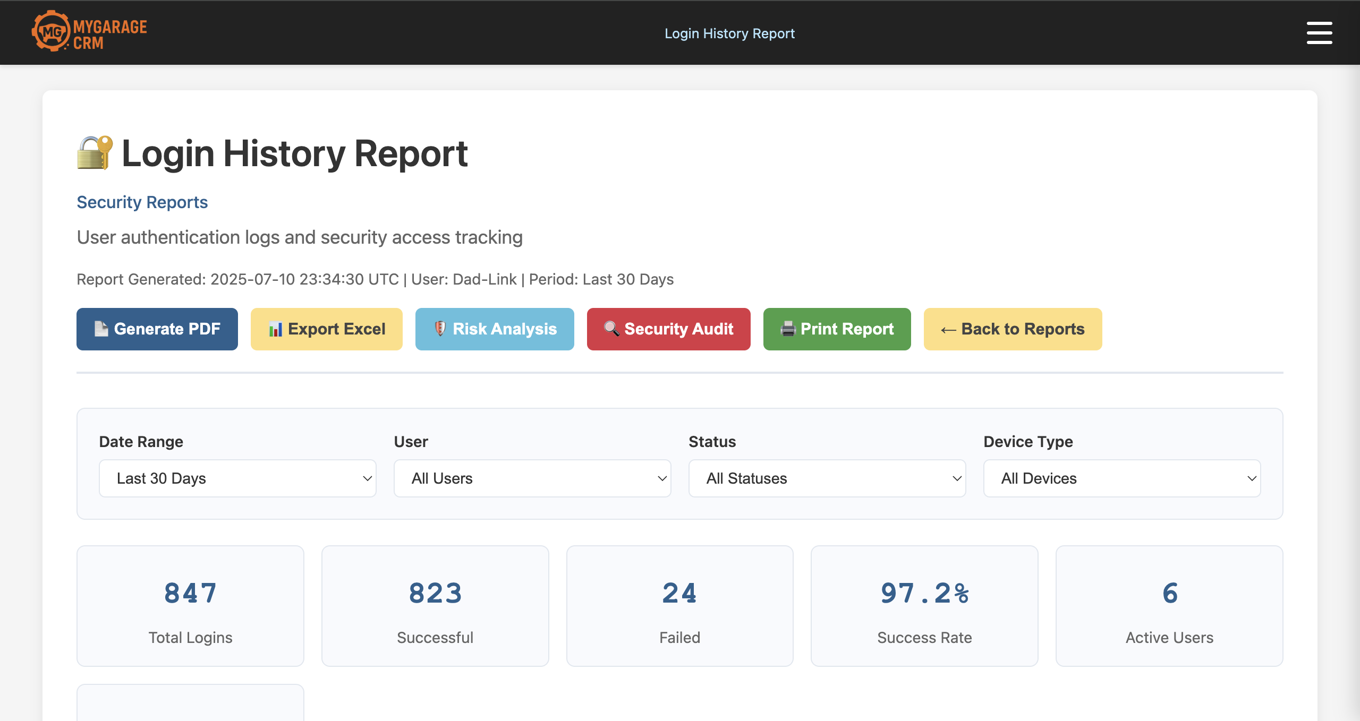Open the All Statuses dropdown
The width and height of the screenshot is (1360, 721).
(827, 478)
